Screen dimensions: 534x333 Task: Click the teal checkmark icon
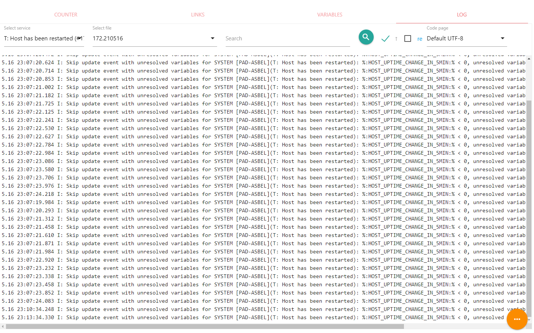(x=385, y=38)
